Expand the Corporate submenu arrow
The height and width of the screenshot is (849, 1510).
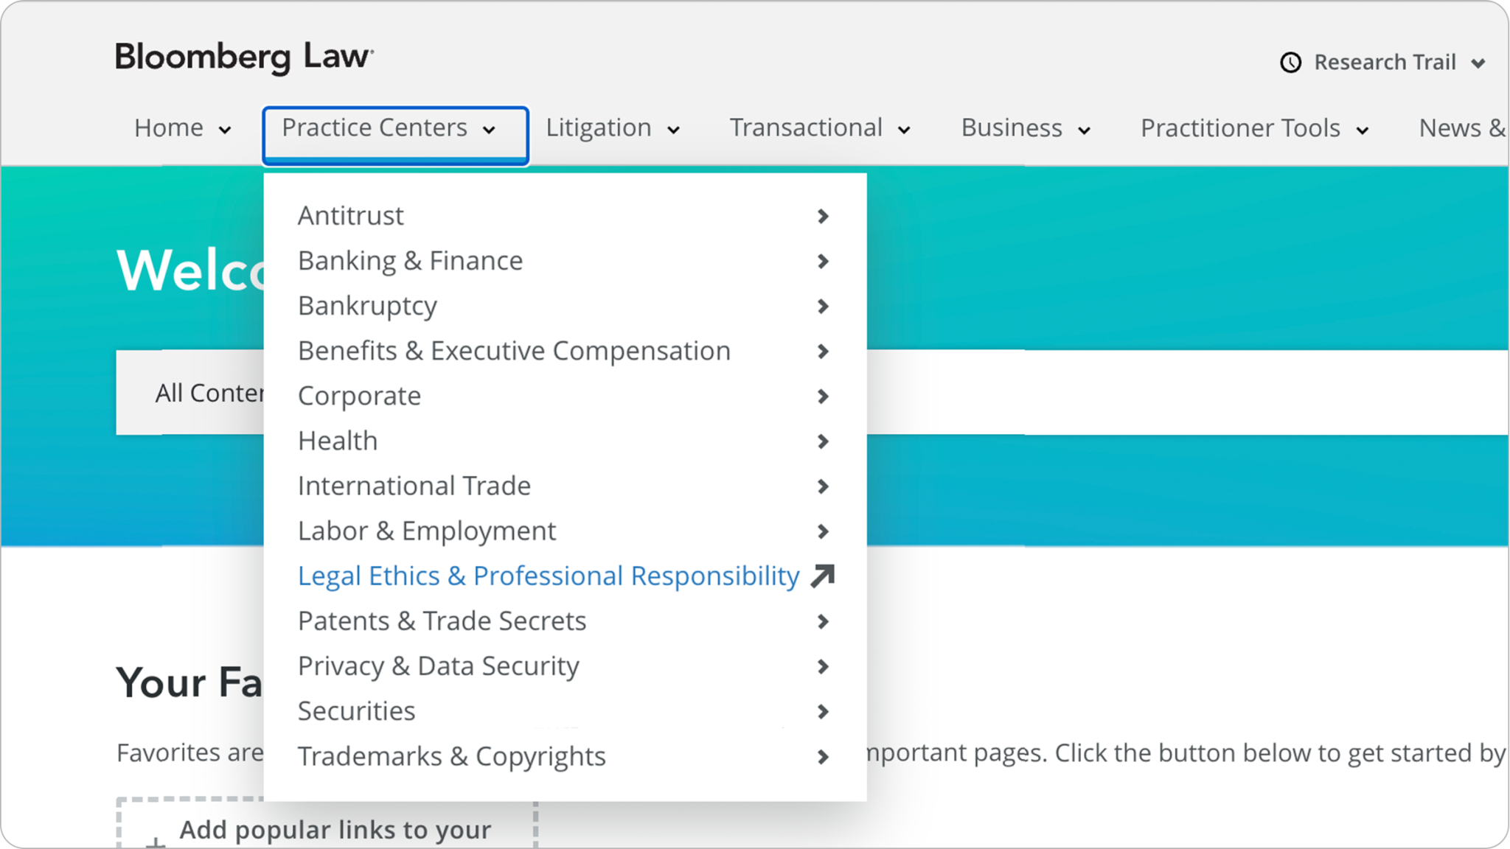point(823,396)
